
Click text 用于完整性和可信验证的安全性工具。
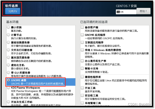(x=105, y=99)
